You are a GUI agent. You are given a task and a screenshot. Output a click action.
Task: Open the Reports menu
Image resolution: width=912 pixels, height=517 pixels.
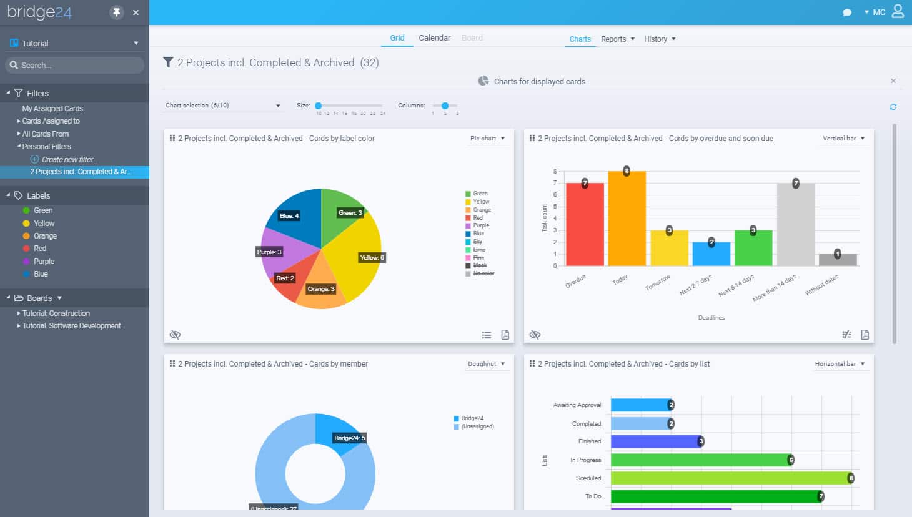pyautogui.click(x=618, y=39)
